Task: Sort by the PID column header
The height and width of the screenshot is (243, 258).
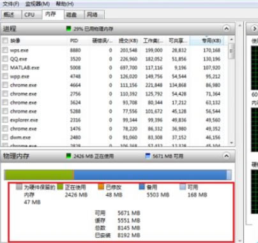Action: (x=74, y=40)
